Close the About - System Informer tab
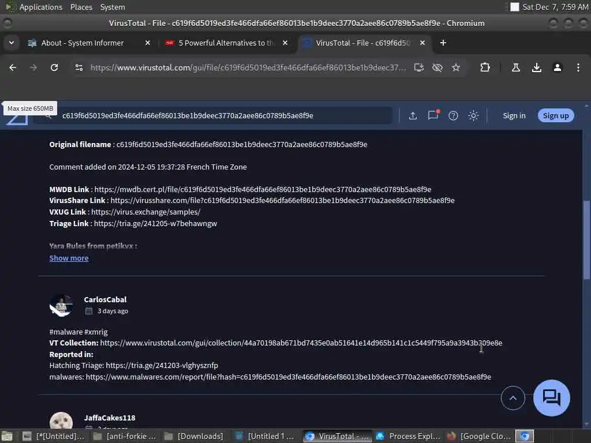Viewport: 591px width, 443px height. click(x=148, y=43)
